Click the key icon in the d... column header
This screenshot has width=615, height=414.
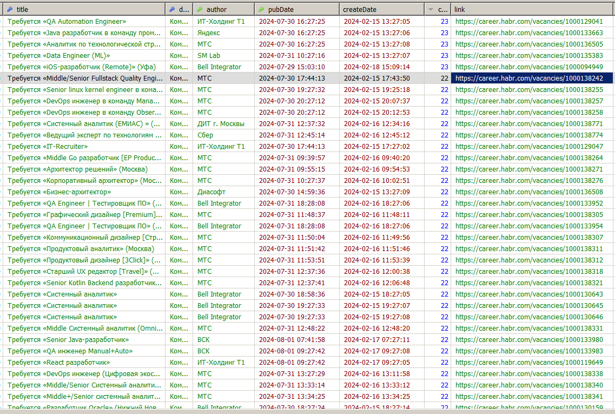point(172,9)
